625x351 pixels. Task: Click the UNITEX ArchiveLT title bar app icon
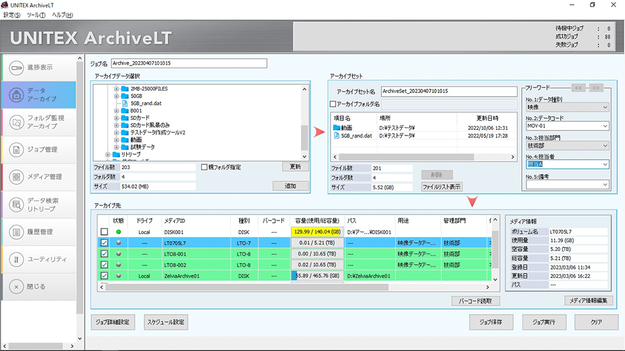[5, 5]
